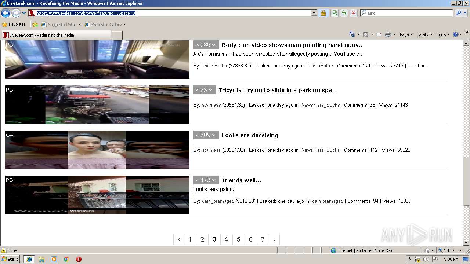Click the Refresh page icon
Image resolution: width=470 pixels, height=264 pixels.
pyautogui.click(x=344, y=13)
